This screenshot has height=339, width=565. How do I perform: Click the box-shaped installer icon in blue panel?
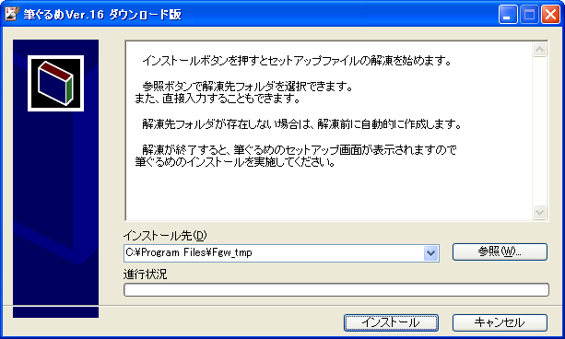[x=56, y=83]
